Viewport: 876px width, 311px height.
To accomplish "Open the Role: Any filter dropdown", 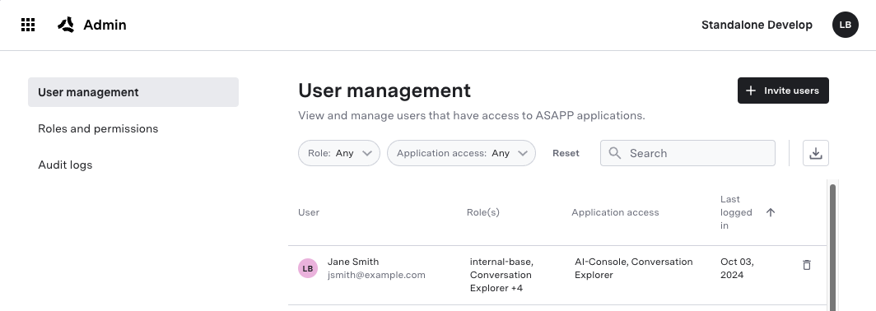I will coord(339,153).
